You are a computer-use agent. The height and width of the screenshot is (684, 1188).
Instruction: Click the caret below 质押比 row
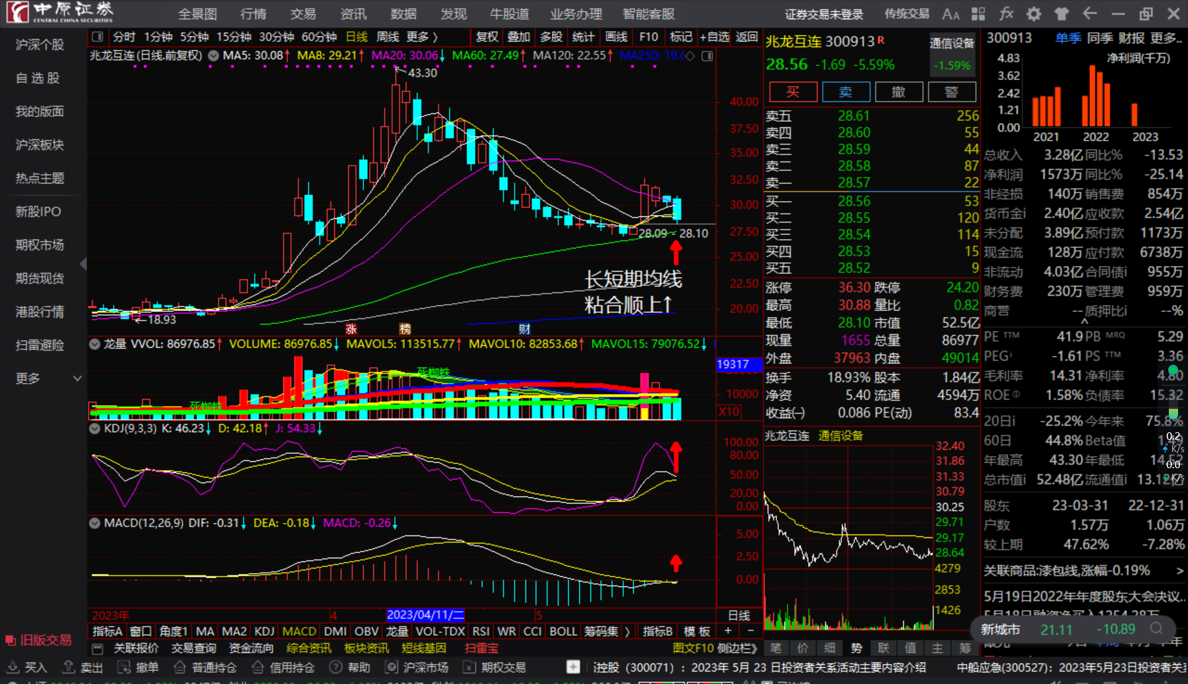coord(1084,321)
